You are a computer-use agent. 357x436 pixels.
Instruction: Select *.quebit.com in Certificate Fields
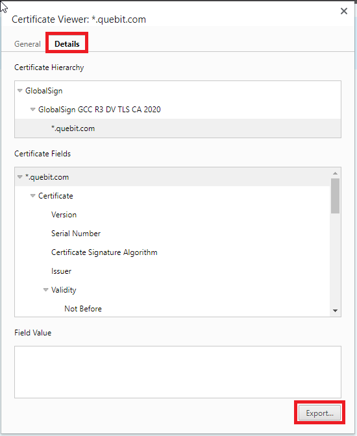pos(173,177)
